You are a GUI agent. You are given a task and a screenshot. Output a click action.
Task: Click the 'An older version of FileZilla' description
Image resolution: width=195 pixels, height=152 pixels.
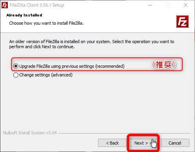click(91, 44)
